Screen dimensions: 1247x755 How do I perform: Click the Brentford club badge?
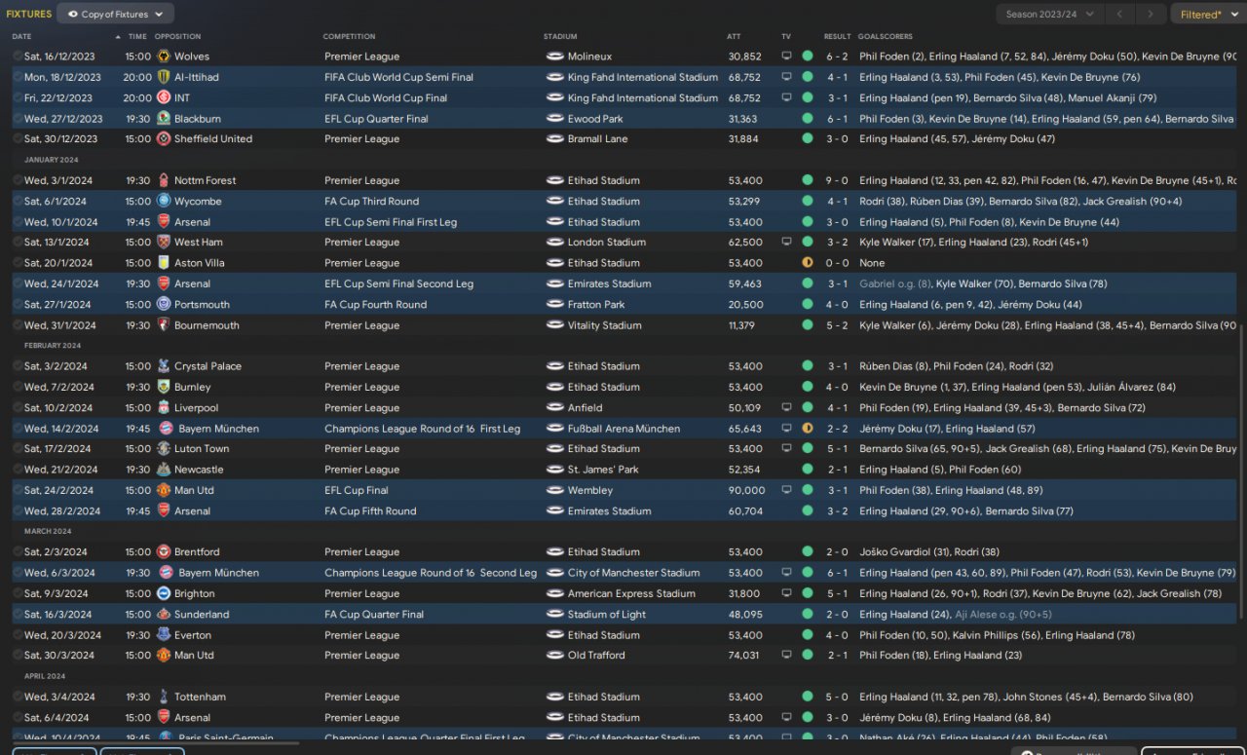click(163, 552)
